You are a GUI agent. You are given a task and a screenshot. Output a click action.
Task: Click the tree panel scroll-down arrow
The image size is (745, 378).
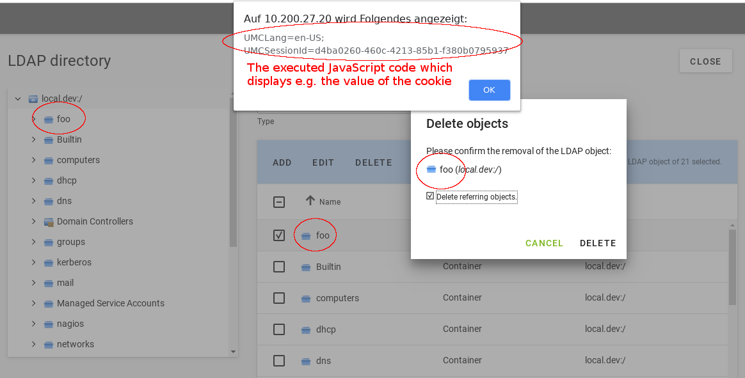point(233,351)
